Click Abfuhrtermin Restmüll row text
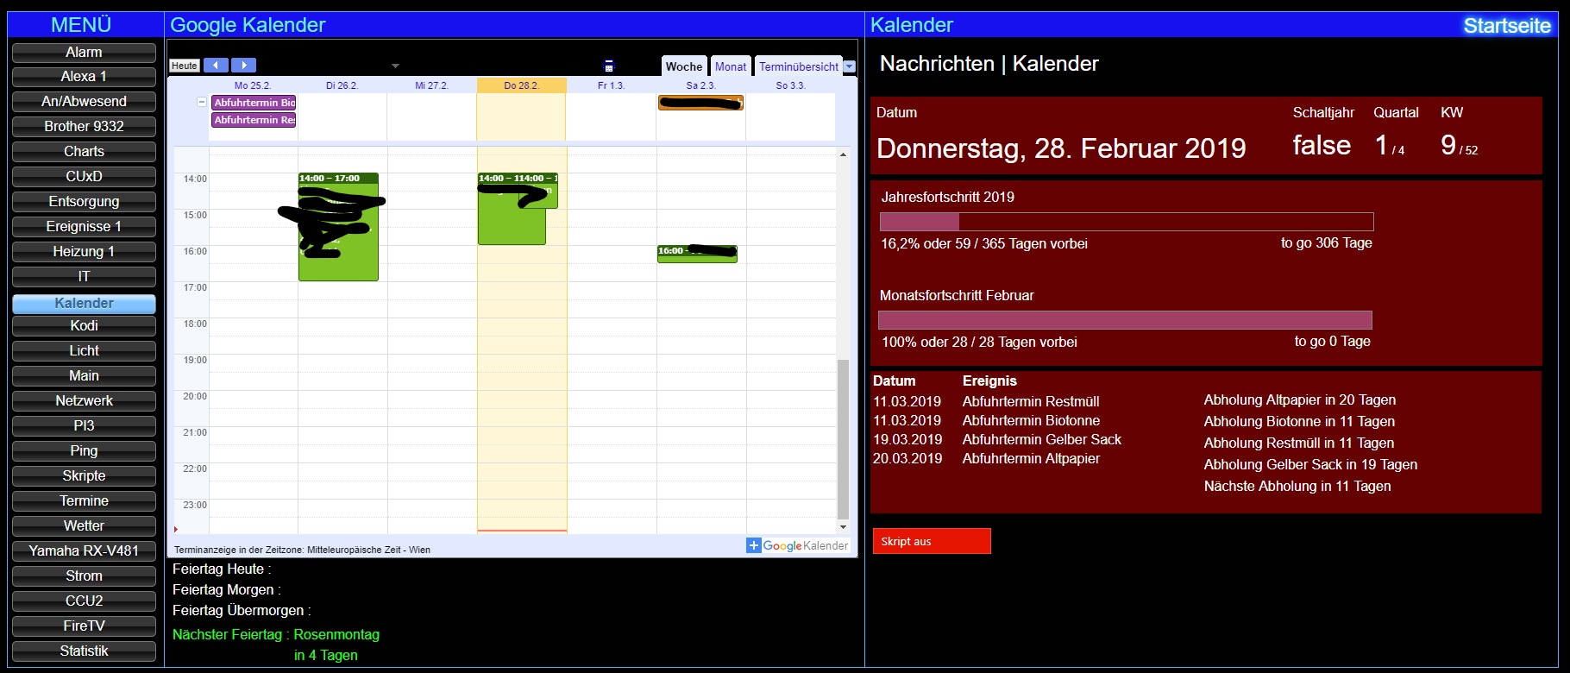The image size is (1570, 673). pyautogui.click(x=1031, y=401)
